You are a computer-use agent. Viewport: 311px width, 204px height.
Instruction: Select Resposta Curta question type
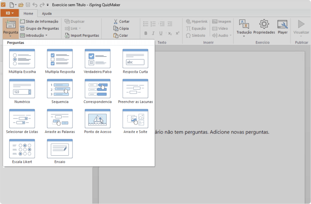click(x=135, y=61)
